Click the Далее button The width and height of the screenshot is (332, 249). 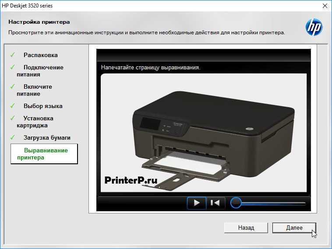293,227
